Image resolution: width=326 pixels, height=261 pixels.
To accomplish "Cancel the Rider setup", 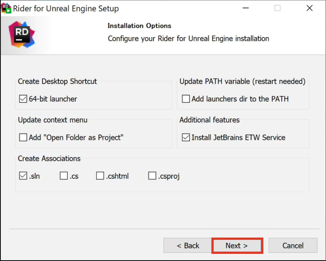I will [293, 246].
